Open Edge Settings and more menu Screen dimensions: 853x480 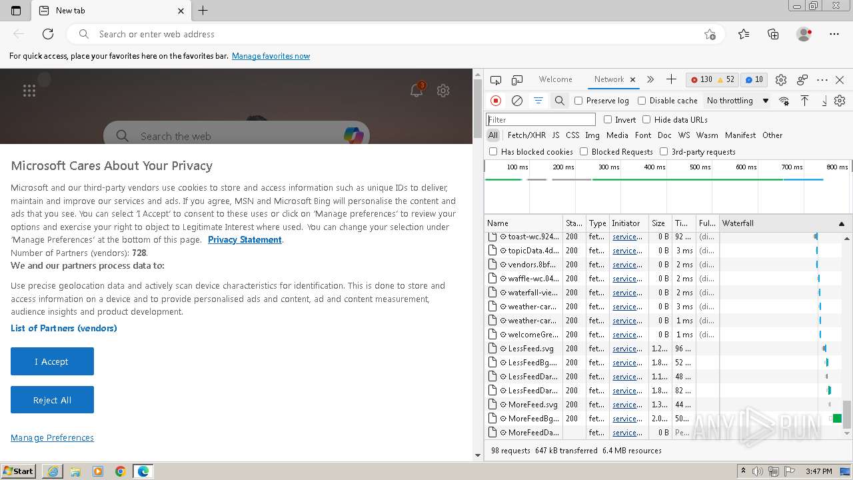(x=834, y=34)
